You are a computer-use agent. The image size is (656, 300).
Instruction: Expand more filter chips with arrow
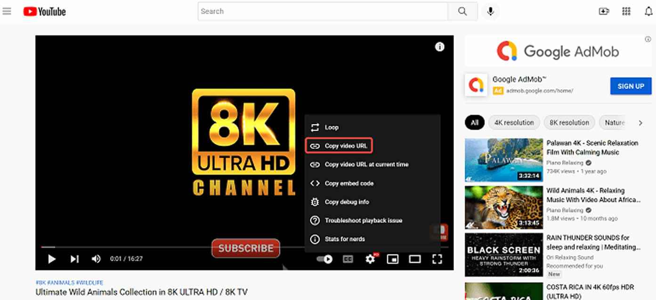click(x=640, y=123)
